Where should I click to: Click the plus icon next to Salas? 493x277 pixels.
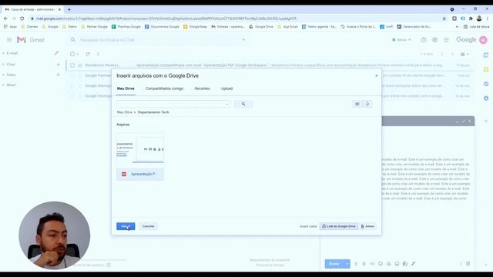click(x=59, y=75)
